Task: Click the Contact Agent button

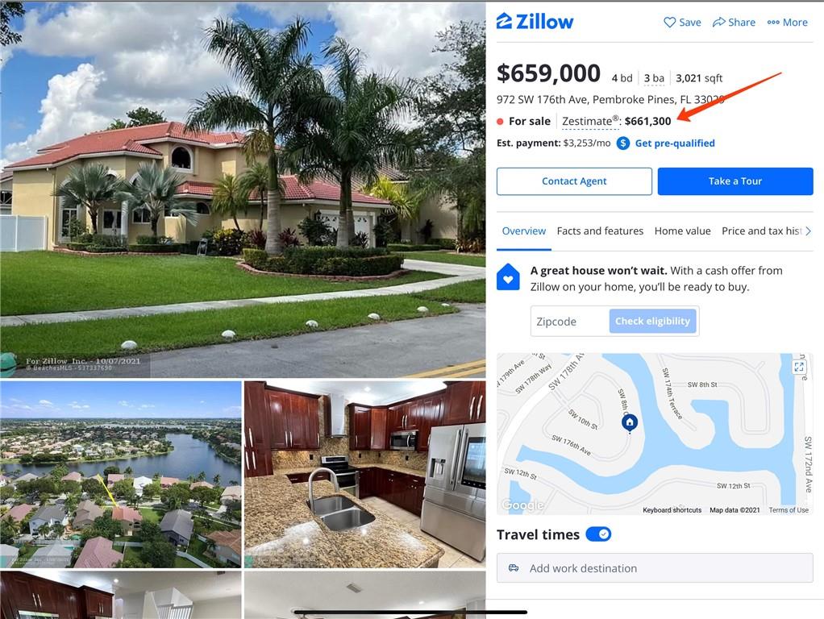Action: tap(574, 181)
